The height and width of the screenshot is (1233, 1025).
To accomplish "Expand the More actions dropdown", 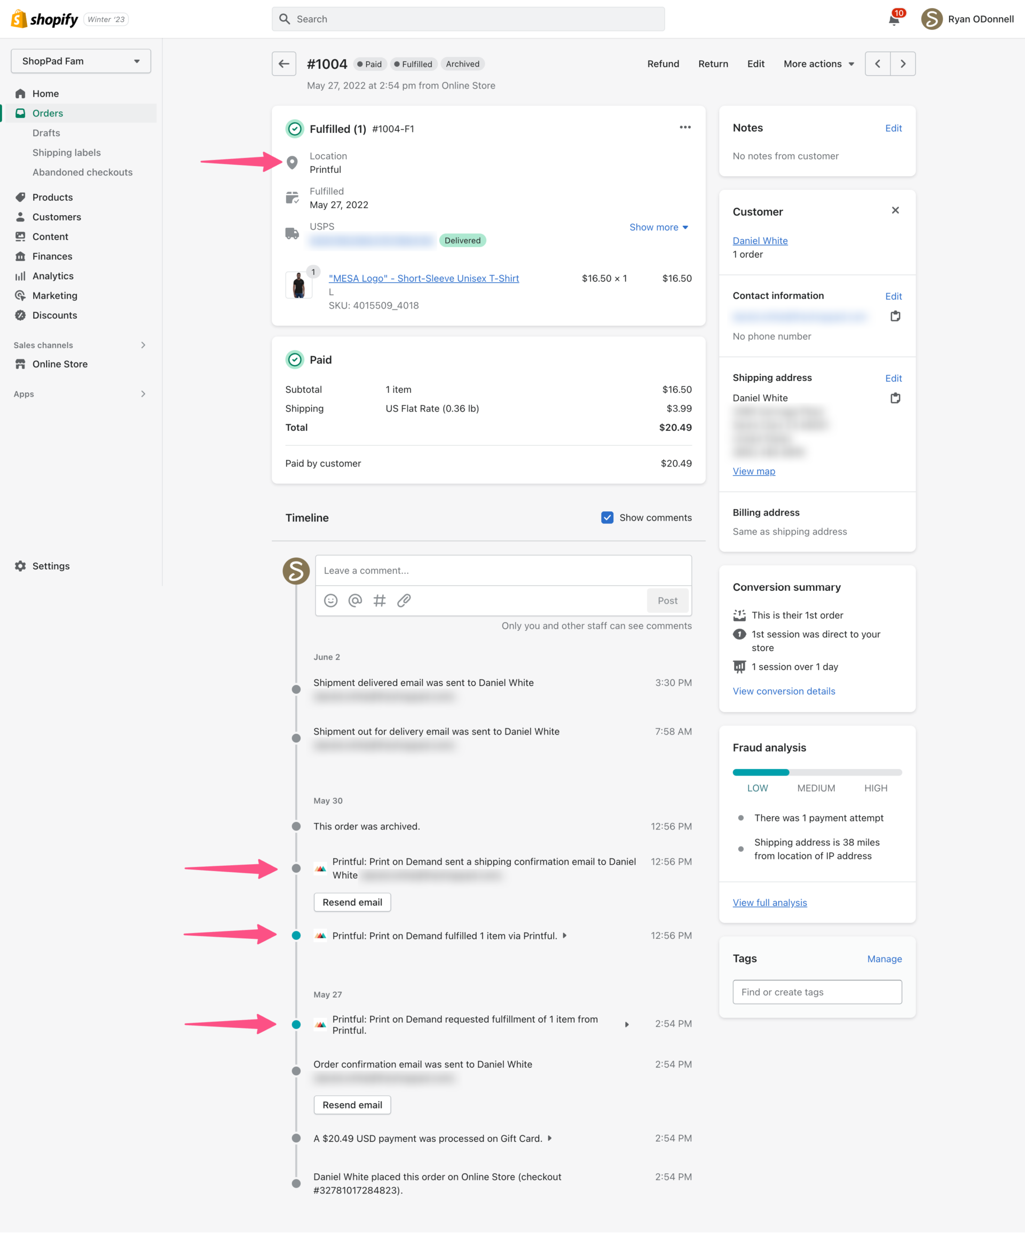I will pyautogui.click(x=818, y=64).
